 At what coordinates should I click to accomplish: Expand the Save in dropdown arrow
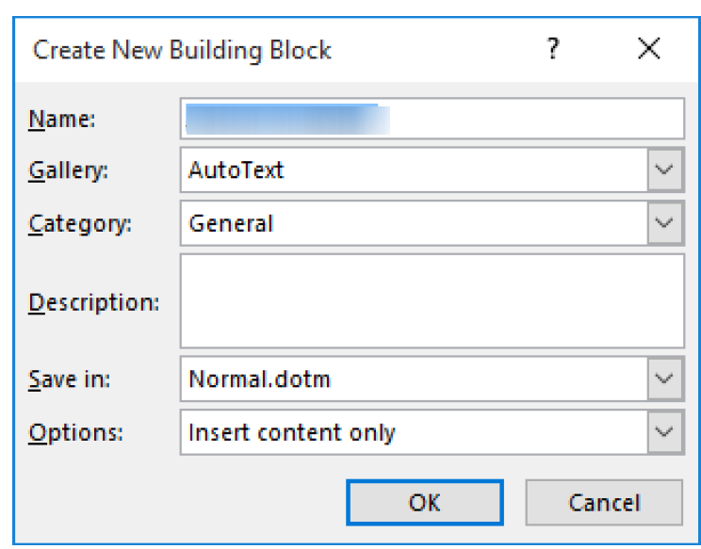[665, 379]
